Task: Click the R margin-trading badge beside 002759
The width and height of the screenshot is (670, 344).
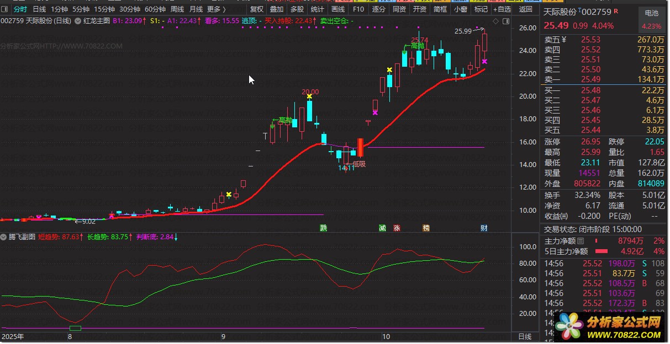Action: click(x=615, y=12)
